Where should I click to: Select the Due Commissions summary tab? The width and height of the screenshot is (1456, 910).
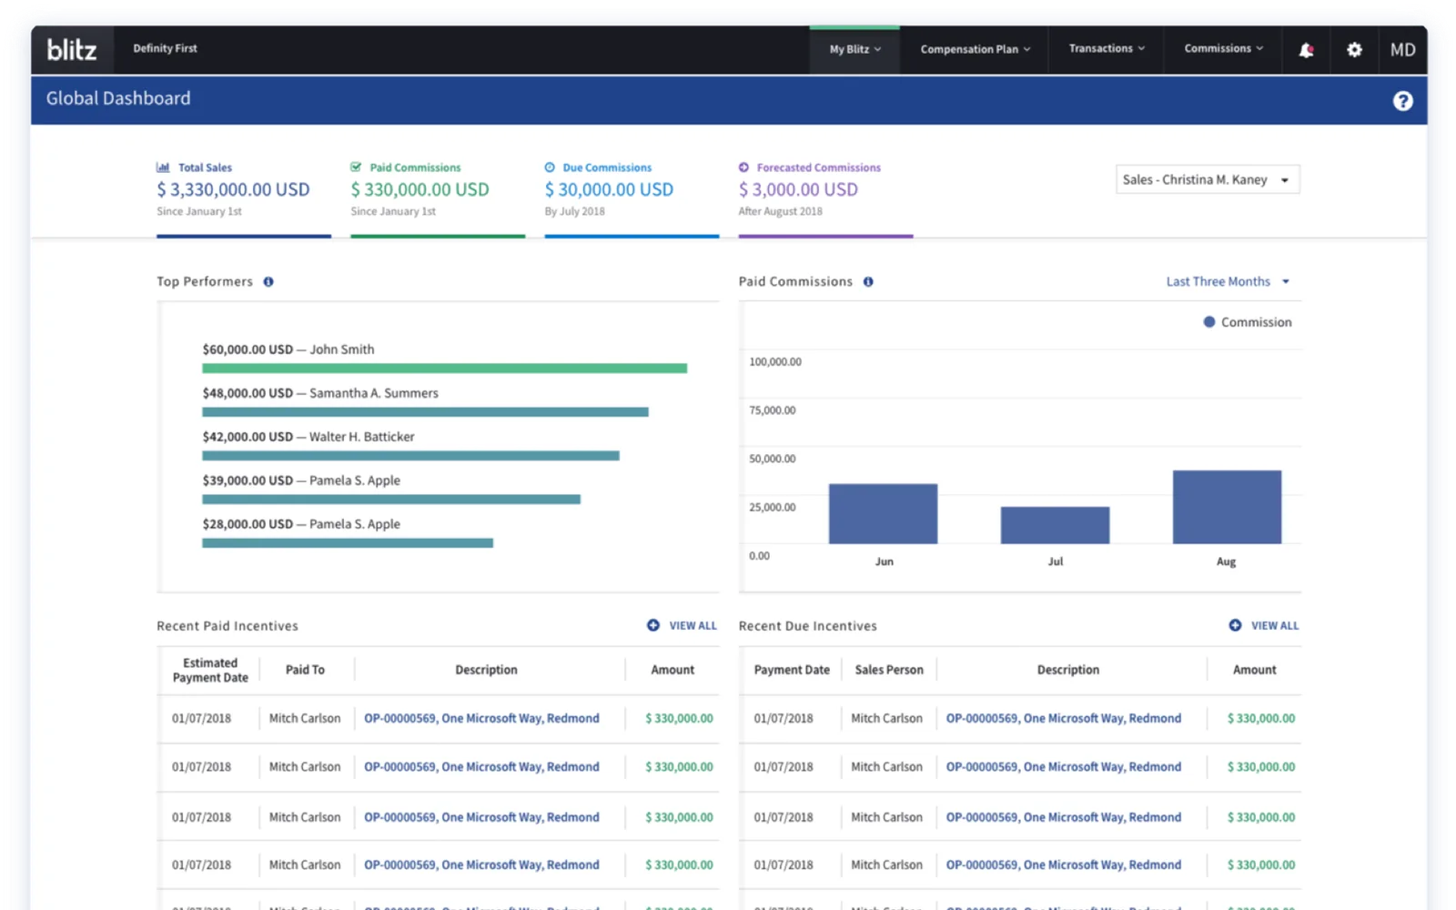(632, 197)
